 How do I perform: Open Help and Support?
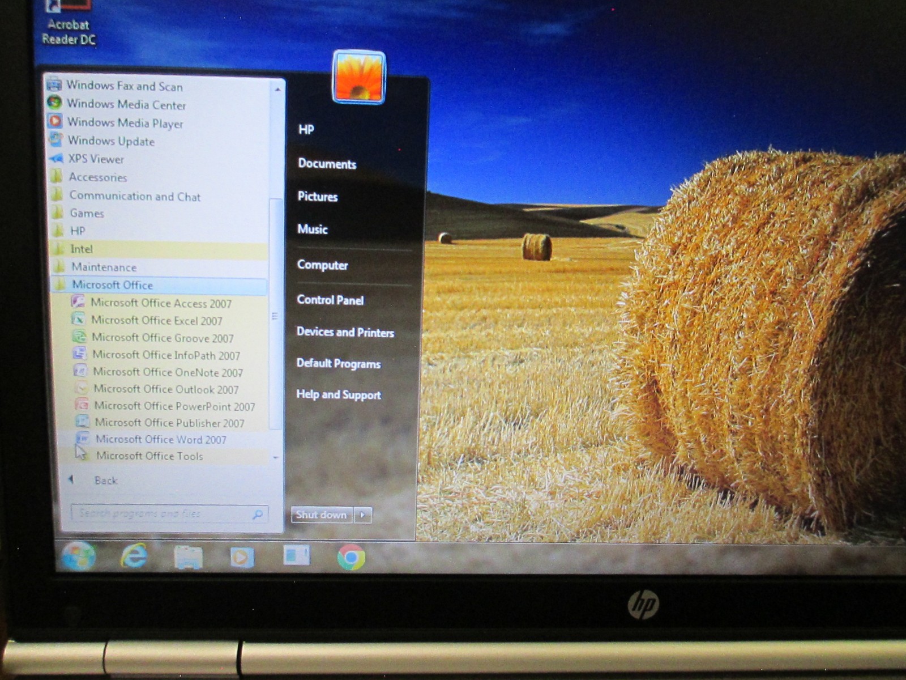(339, 394)
